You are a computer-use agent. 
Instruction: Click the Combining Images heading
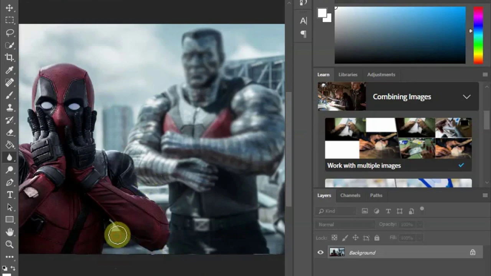[402, 97]
